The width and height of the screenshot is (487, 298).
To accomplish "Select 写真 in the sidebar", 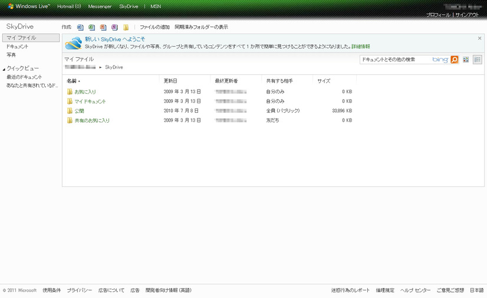I will click(11, 55).
